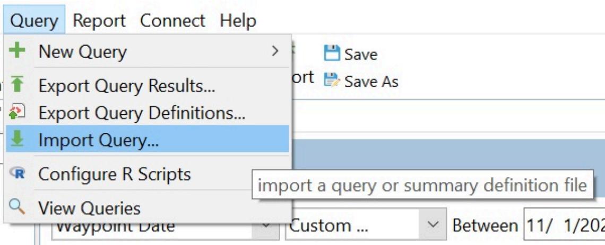Select Export Query Definitions... text entry
The image size is (605, 245).
click(141, 113)
